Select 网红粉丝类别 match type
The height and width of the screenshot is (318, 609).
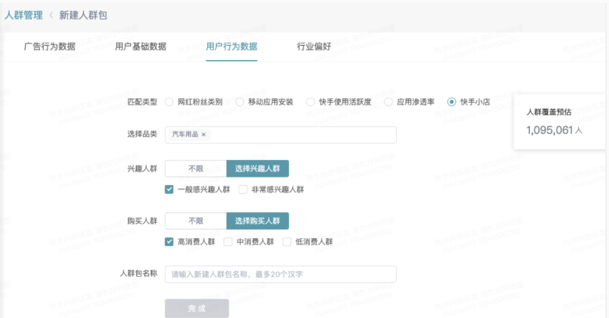[x=169, y=102]
